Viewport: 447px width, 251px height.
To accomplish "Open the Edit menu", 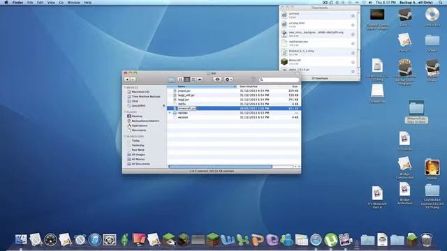I will tap(40, 2).
